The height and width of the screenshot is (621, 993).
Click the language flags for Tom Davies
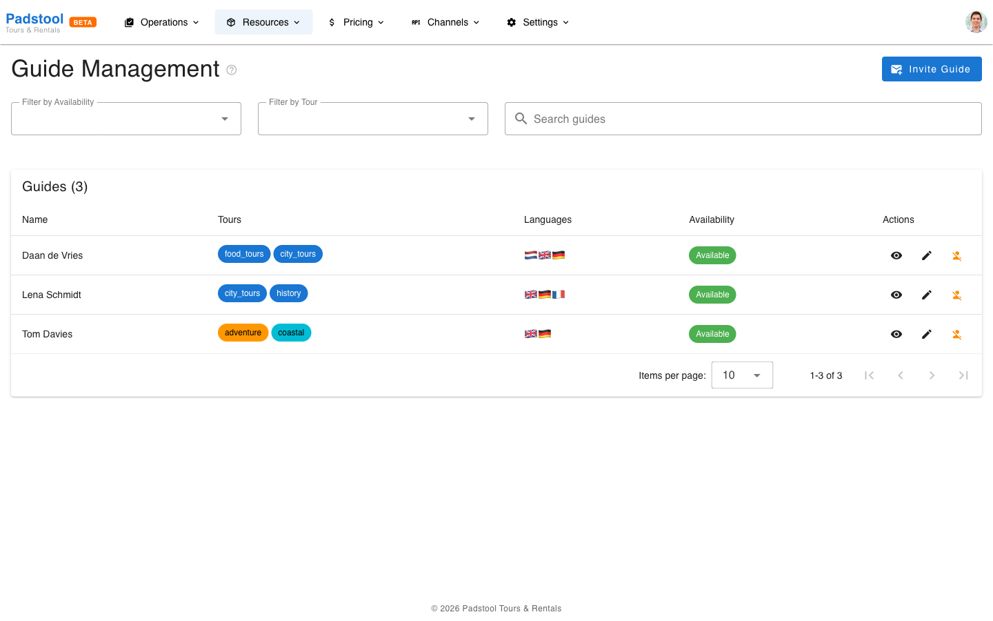click(x=538, y=334)
